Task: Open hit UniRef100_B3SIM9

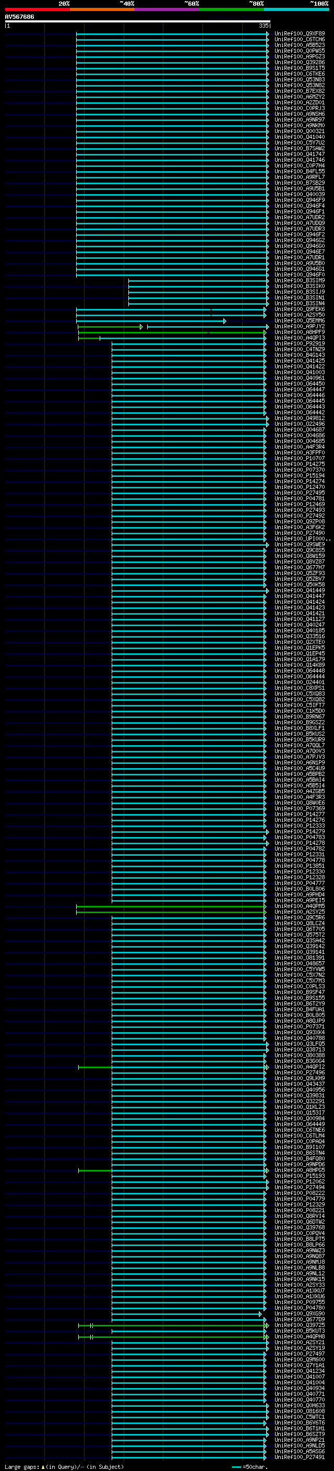Action: 300,280
